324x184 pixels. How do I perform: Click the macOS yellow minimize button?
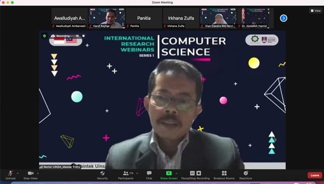8,2
